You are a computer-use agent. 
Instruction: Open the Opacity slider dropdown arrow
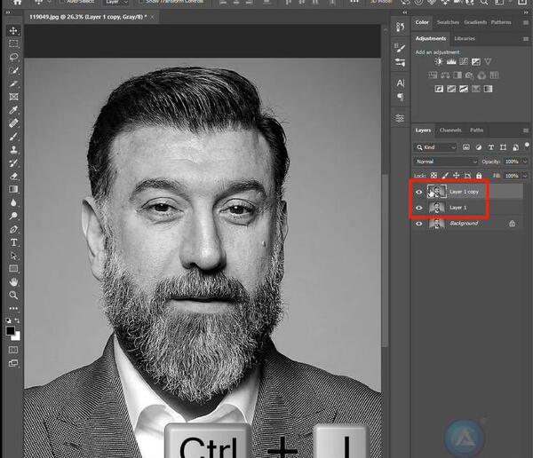(x=525, y=162)
